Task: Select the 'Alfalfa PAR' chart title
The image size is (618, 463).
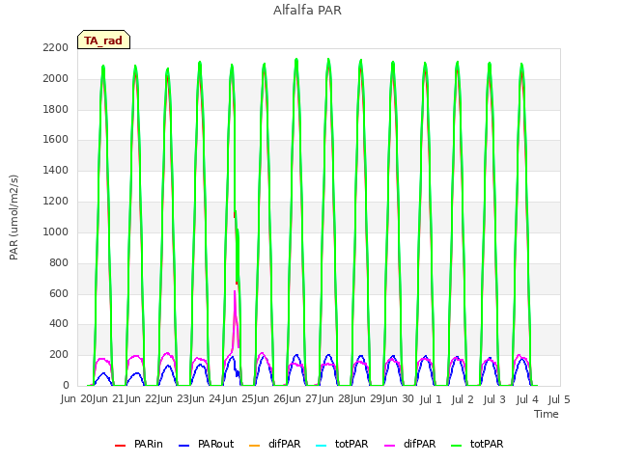Action: point(307,11)
